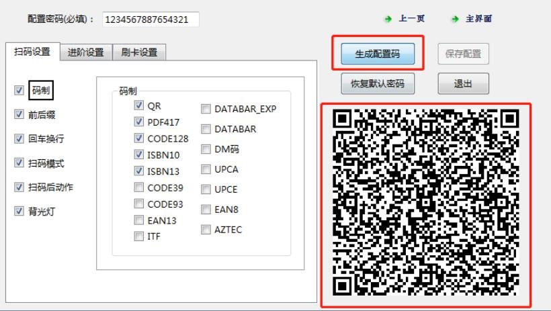Enable the ITF checkbox
The width and height of the screenshot is (551, 311).
point(139,236)
